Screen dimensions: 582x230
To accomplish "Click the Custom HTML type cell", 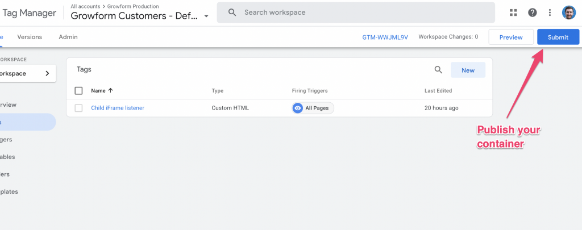I will 230,108.
